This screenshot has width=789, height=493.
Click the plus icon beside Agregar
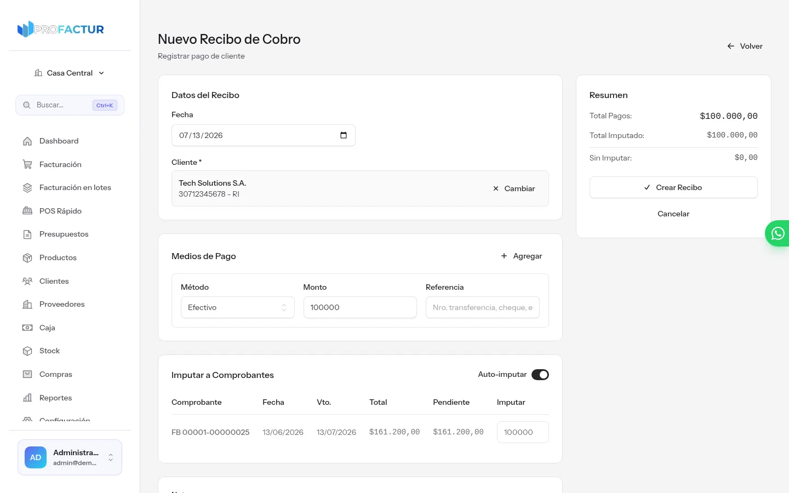(504, 256)
